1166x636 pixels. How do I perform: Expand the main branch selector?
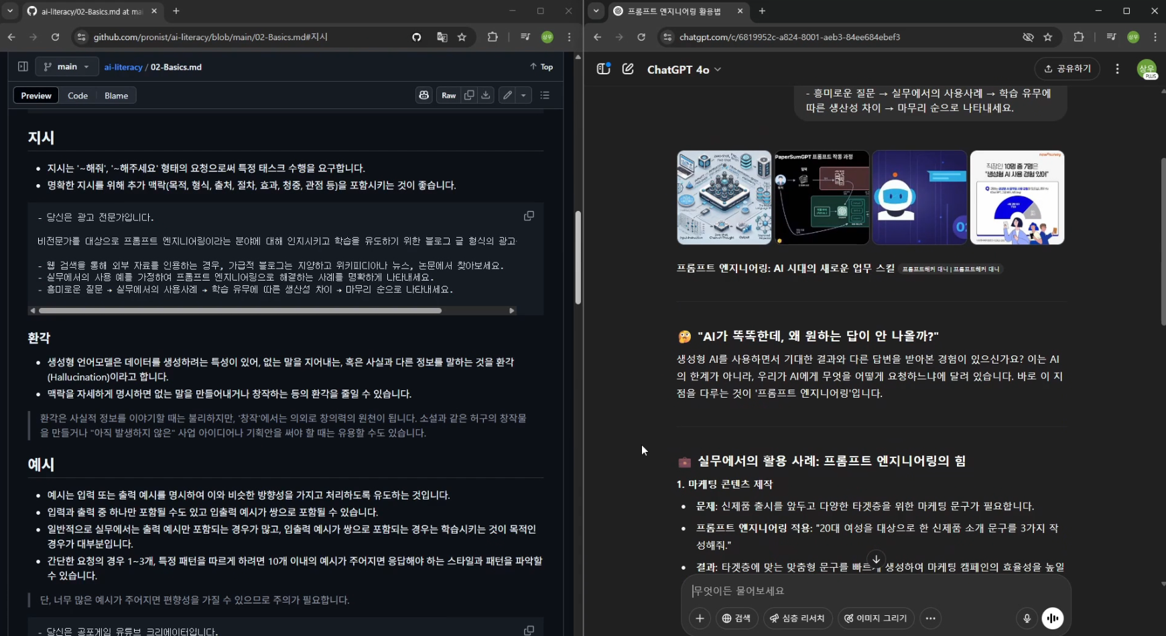tap(66, 66)
